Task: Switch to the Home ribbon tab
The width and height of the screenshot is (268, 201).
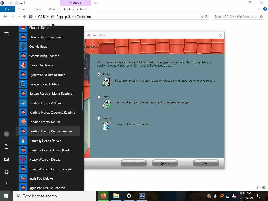Action: 22,9
